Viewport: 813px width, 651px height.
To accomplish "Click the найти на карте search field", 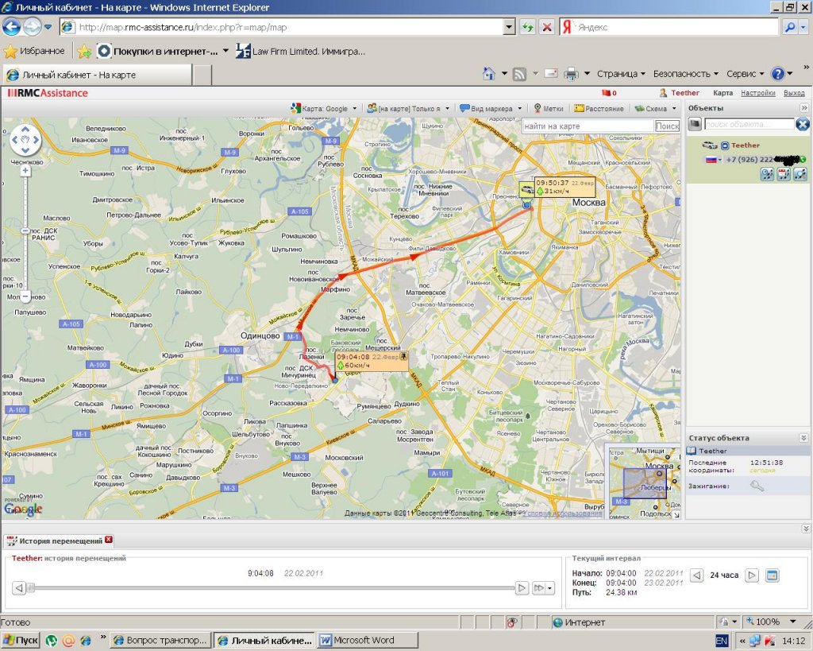I will tap(588, 126).
